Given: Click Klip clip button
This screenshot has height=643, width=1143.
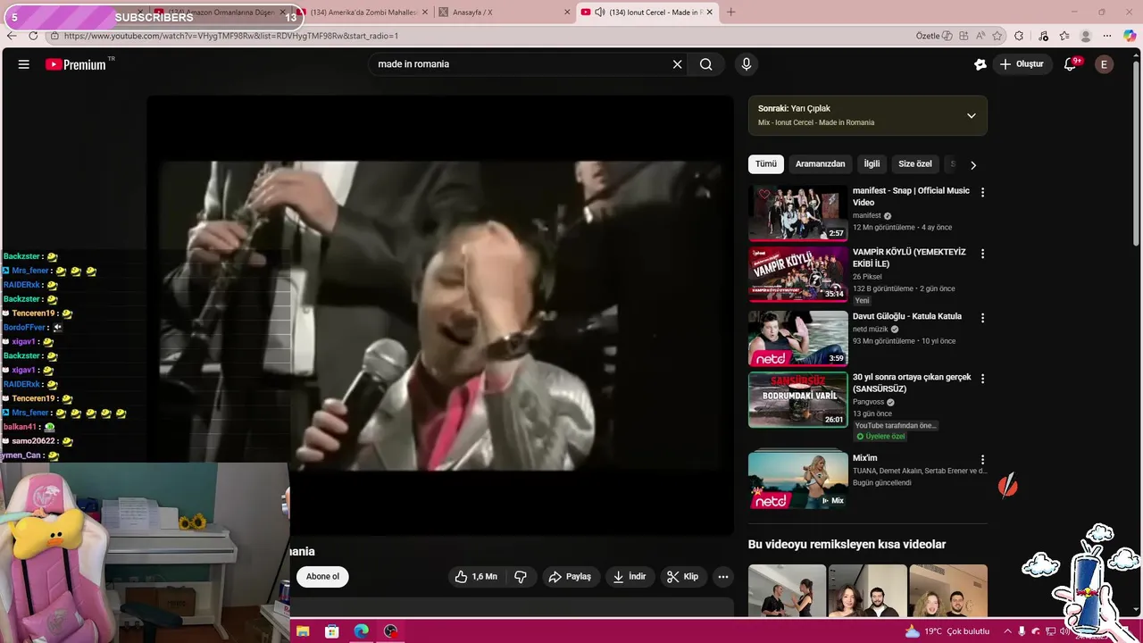Looking at the screenshot, I should tap(683, 577).
